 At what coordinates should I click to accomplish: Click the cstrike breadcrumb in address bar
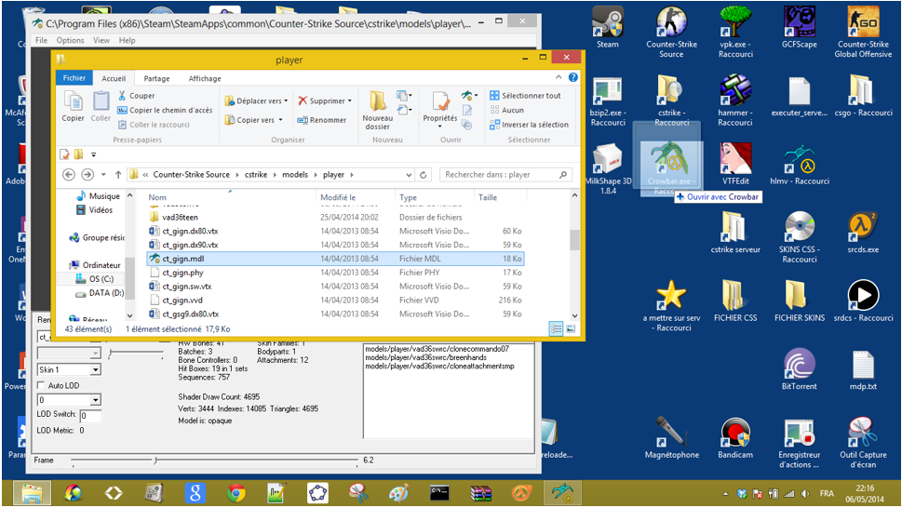point(256,174)
